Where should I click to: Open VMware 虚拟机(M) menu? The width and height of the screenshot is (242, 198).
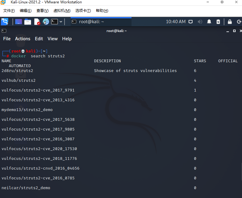pos(62,11)
